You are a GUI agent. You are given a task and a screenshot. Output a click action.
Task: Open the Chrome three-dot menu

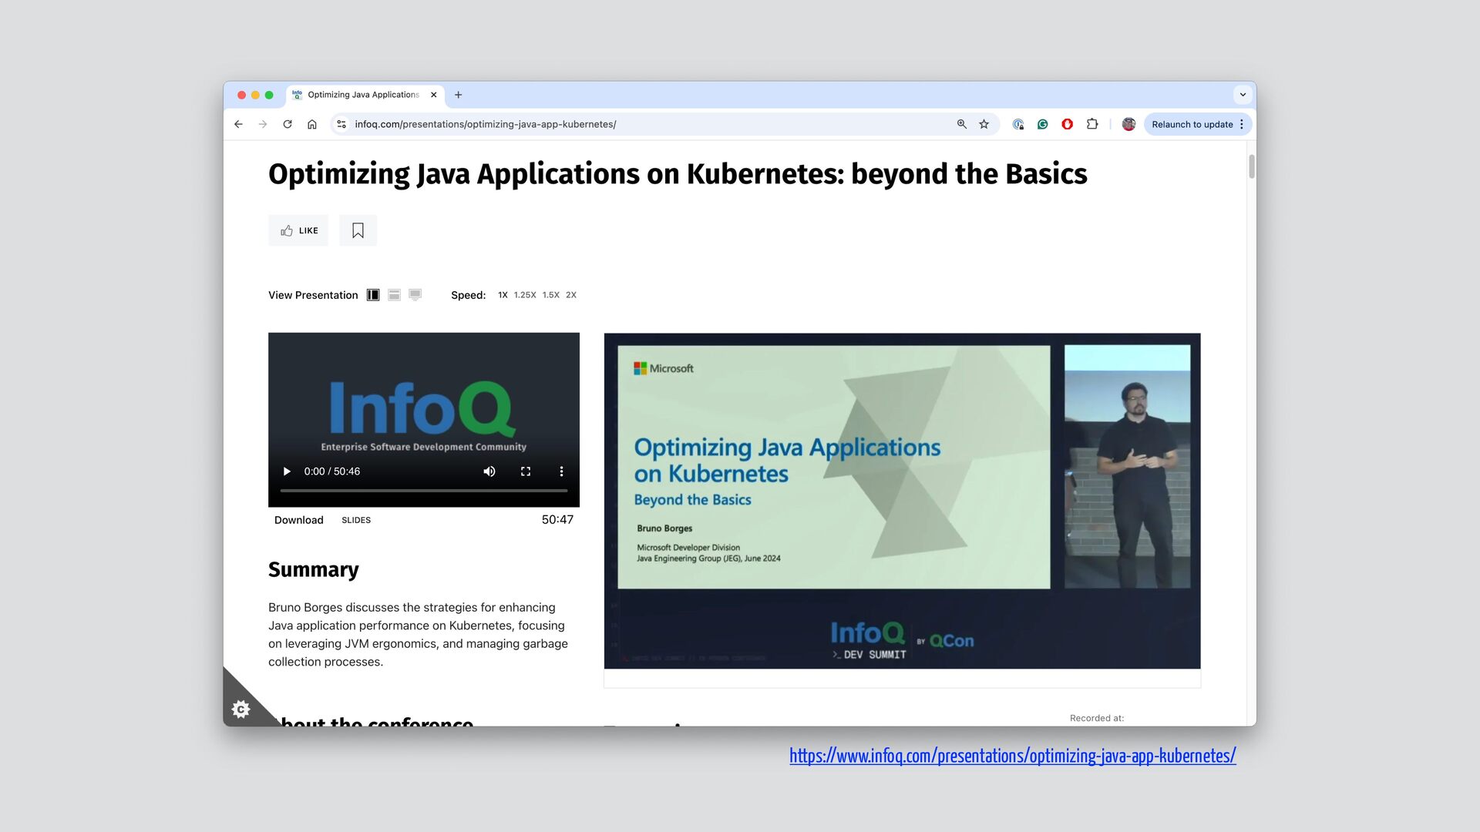1242,124
